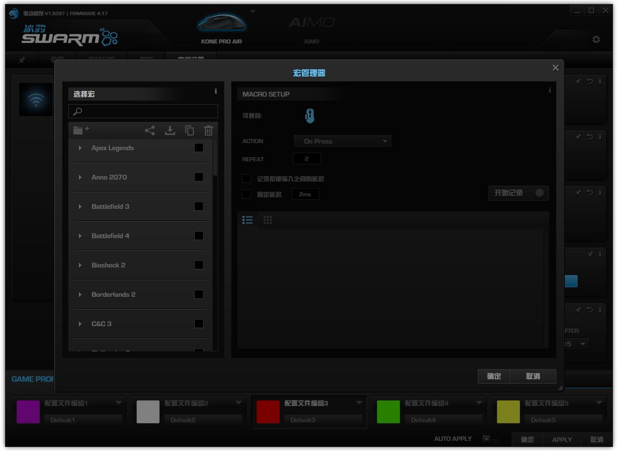Viewport: 618px width, 451px height.
Task: Expand the Battlefield 3 macro folder
Action: coord(80,207)
